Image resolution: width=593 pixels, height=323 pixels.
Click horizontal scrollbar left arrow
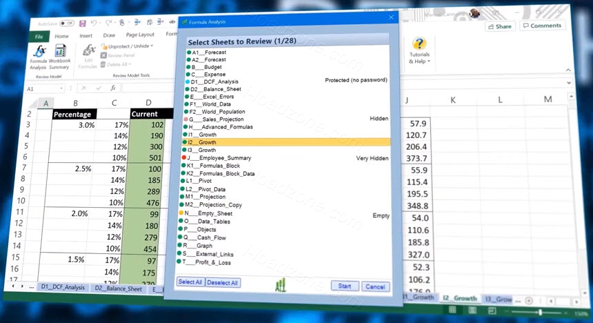click(x=551, y=302)
